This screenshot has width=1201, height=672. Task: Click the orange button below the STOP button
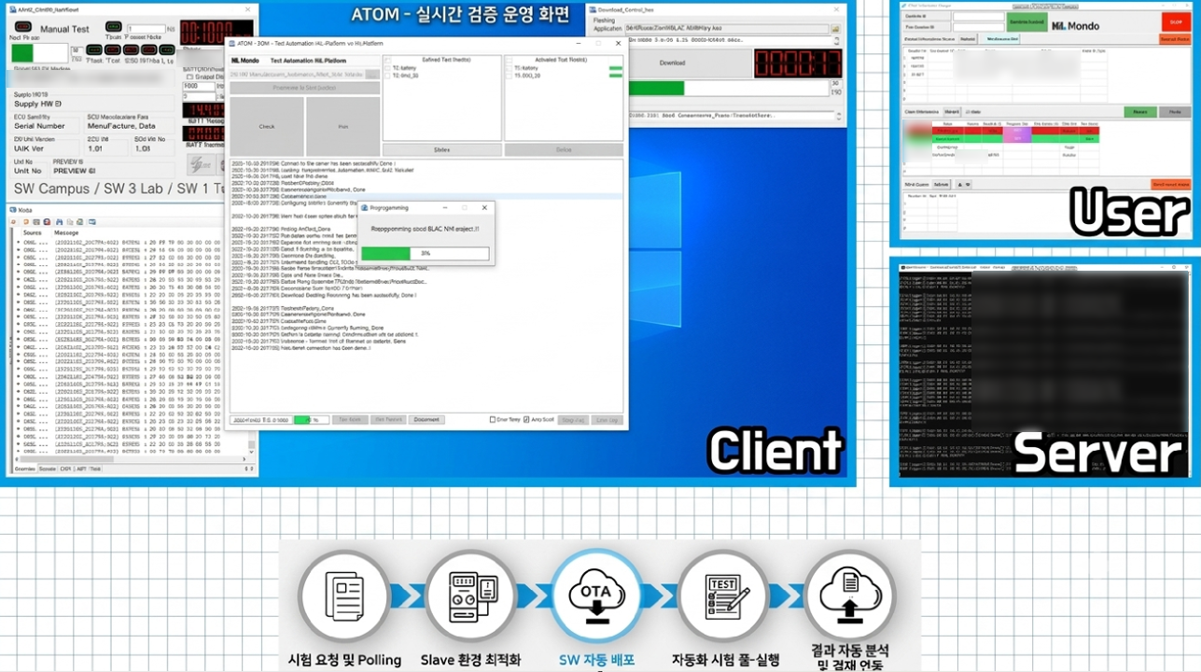[x=1175, y=39]
